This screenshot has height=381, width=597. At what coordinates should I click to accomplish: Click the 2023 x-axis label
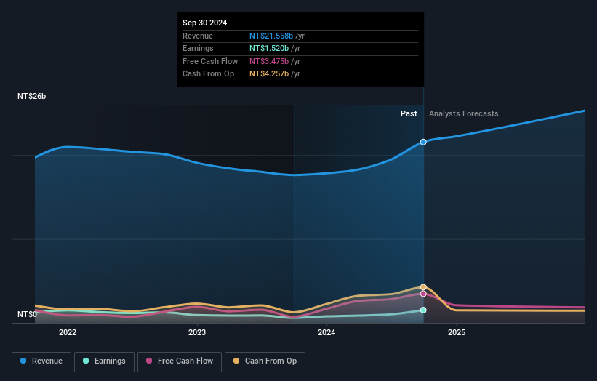pyautogui.click(x=197, y=333)
